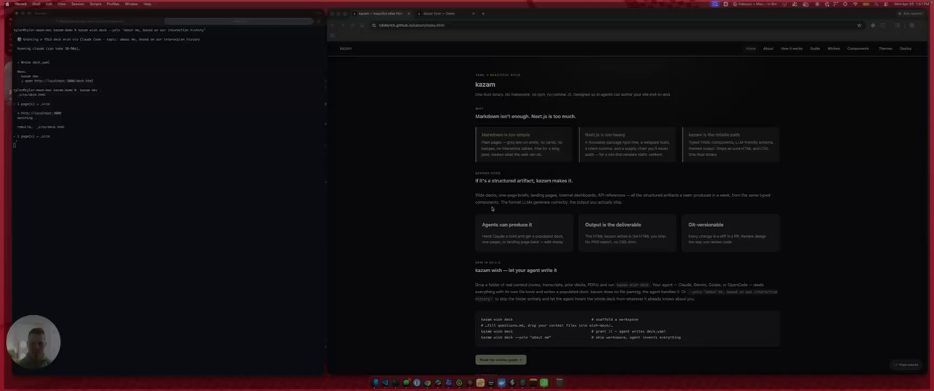Open Visual Studio Code from the Dock
The height and width of the screenshot is (391, 934).
[x=386, y=382]
